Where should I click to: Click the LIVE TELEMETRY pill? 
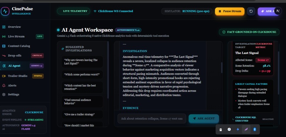73,11
